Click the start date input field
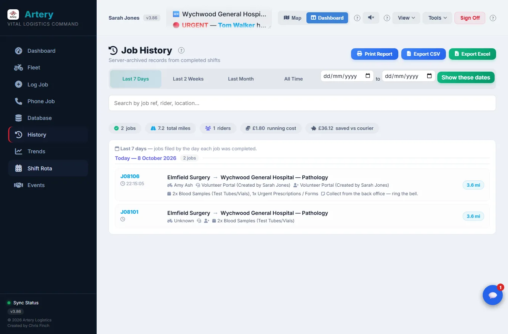This screenshot has height=334, width=508. 347,76
